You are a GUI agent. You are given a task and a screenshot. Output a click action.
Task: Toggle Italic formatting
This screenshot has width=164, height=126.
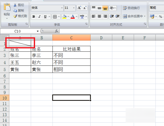point(39,17)
